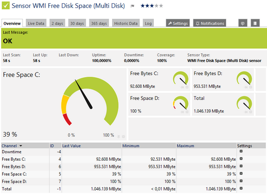
Task: Gear icon on Free Bytes C: tile
Action: (x=187, y=87)
